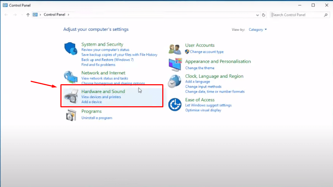Open the System and Security shield icon
The image size is (333, 187).
[71, 48]
